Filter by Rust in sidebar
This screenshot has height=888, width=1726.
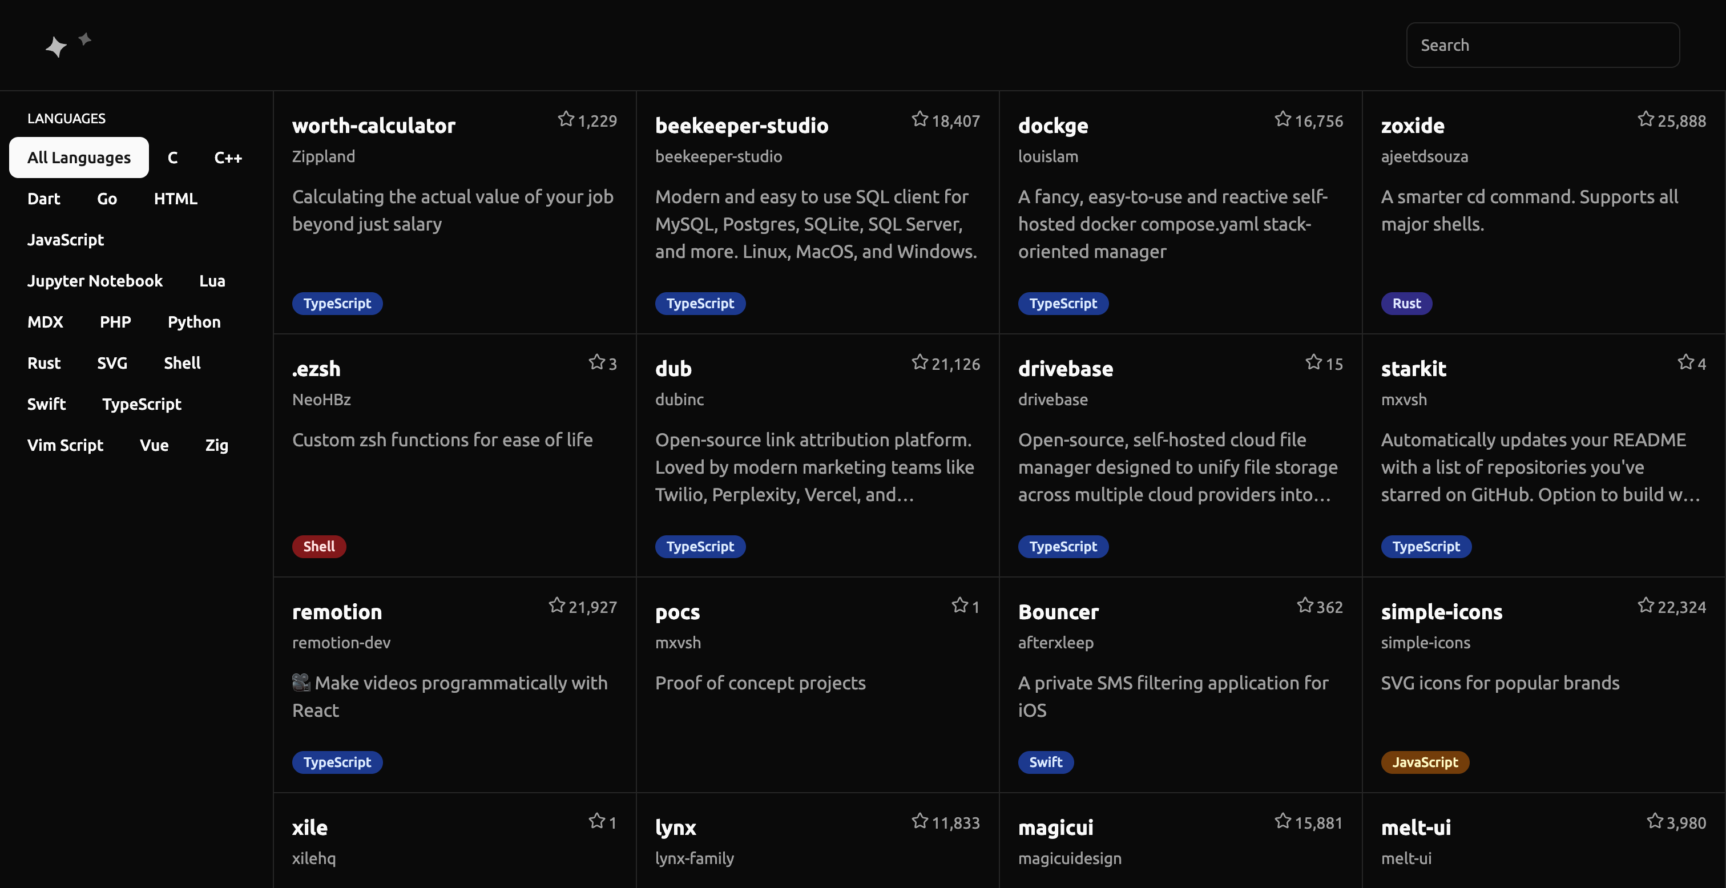pyautogui.click(x=44, y=363)
